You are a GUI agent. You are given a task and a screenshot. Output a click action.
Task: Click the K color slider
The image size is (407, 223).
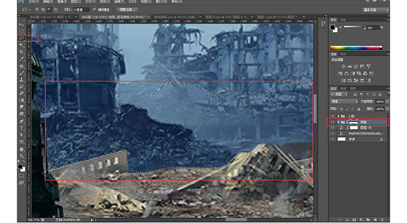coord(355,27)
